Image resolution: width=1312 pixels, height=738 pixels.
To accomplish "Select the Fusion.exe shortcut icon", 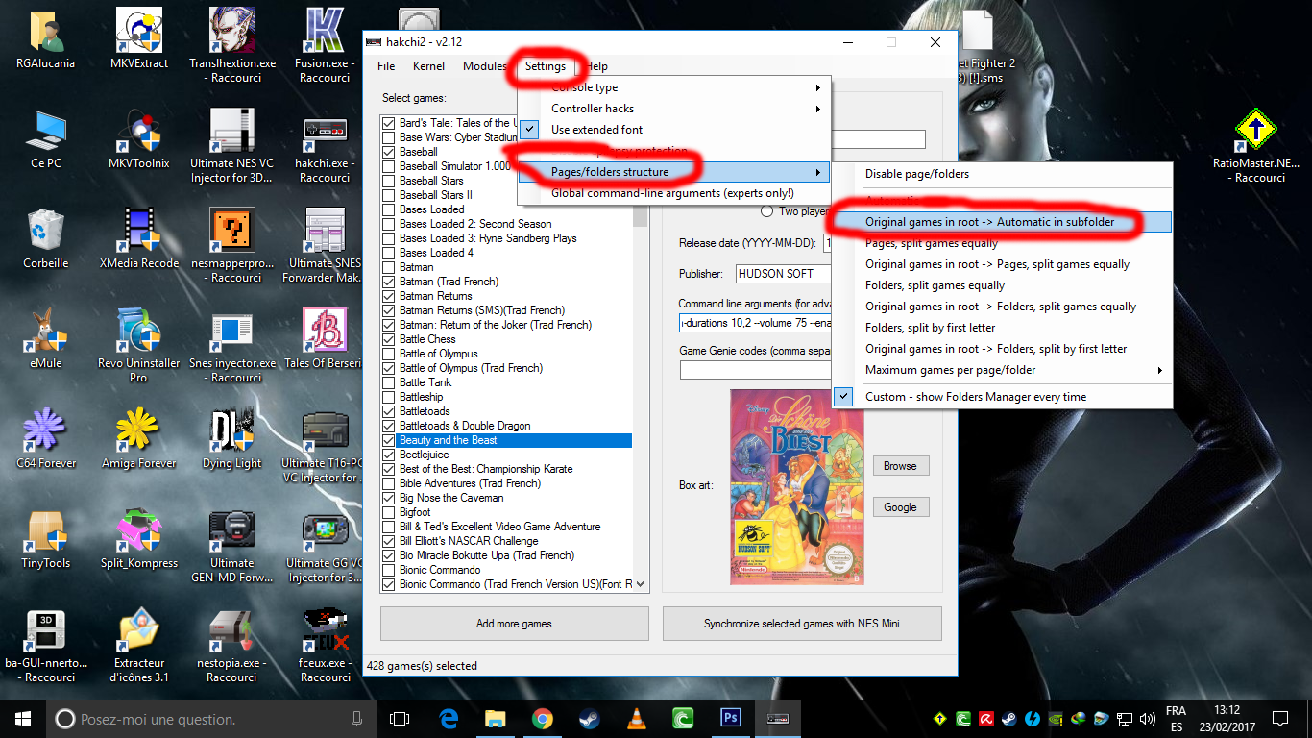I will coord(326,45).
